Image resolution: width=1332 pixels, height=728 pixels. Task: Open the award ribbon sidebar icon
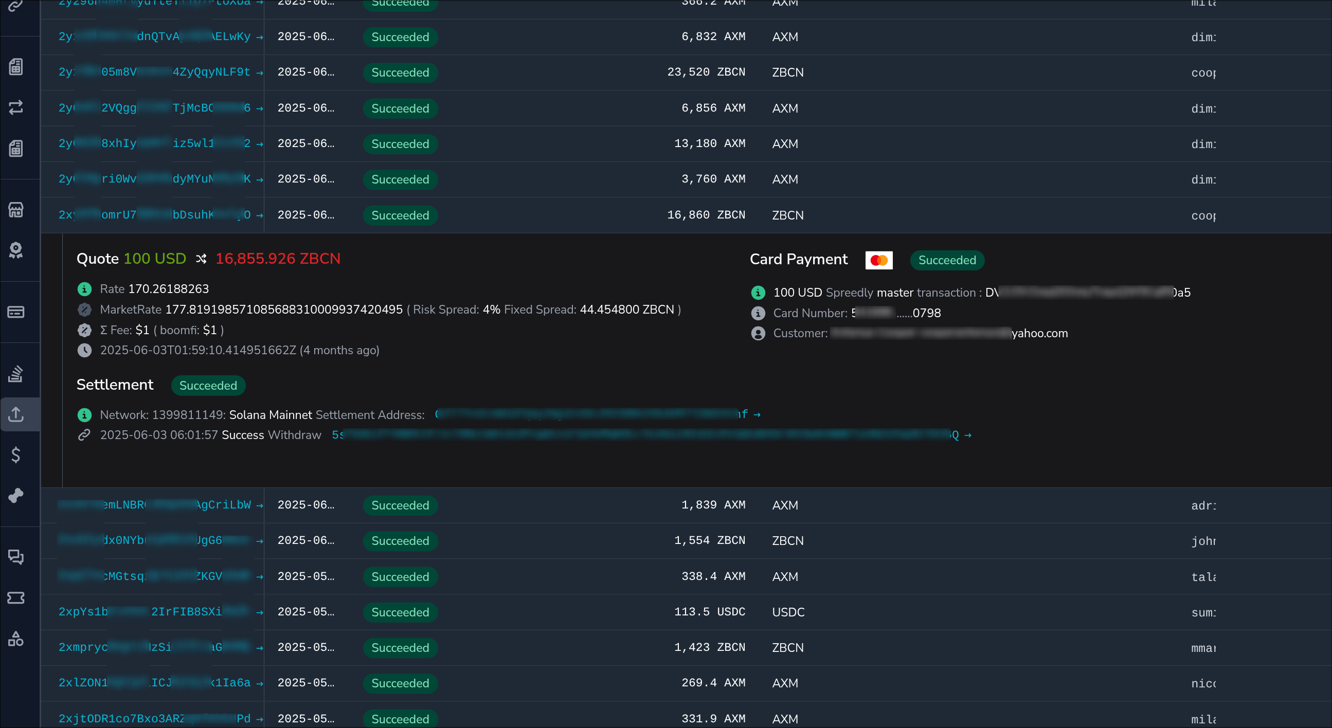tap(15, 250)
